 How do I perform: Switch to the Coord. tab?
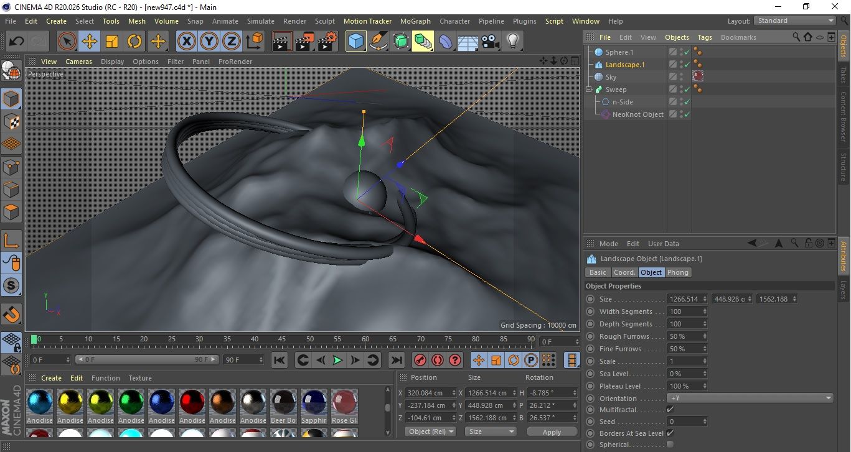click(624, 272)
